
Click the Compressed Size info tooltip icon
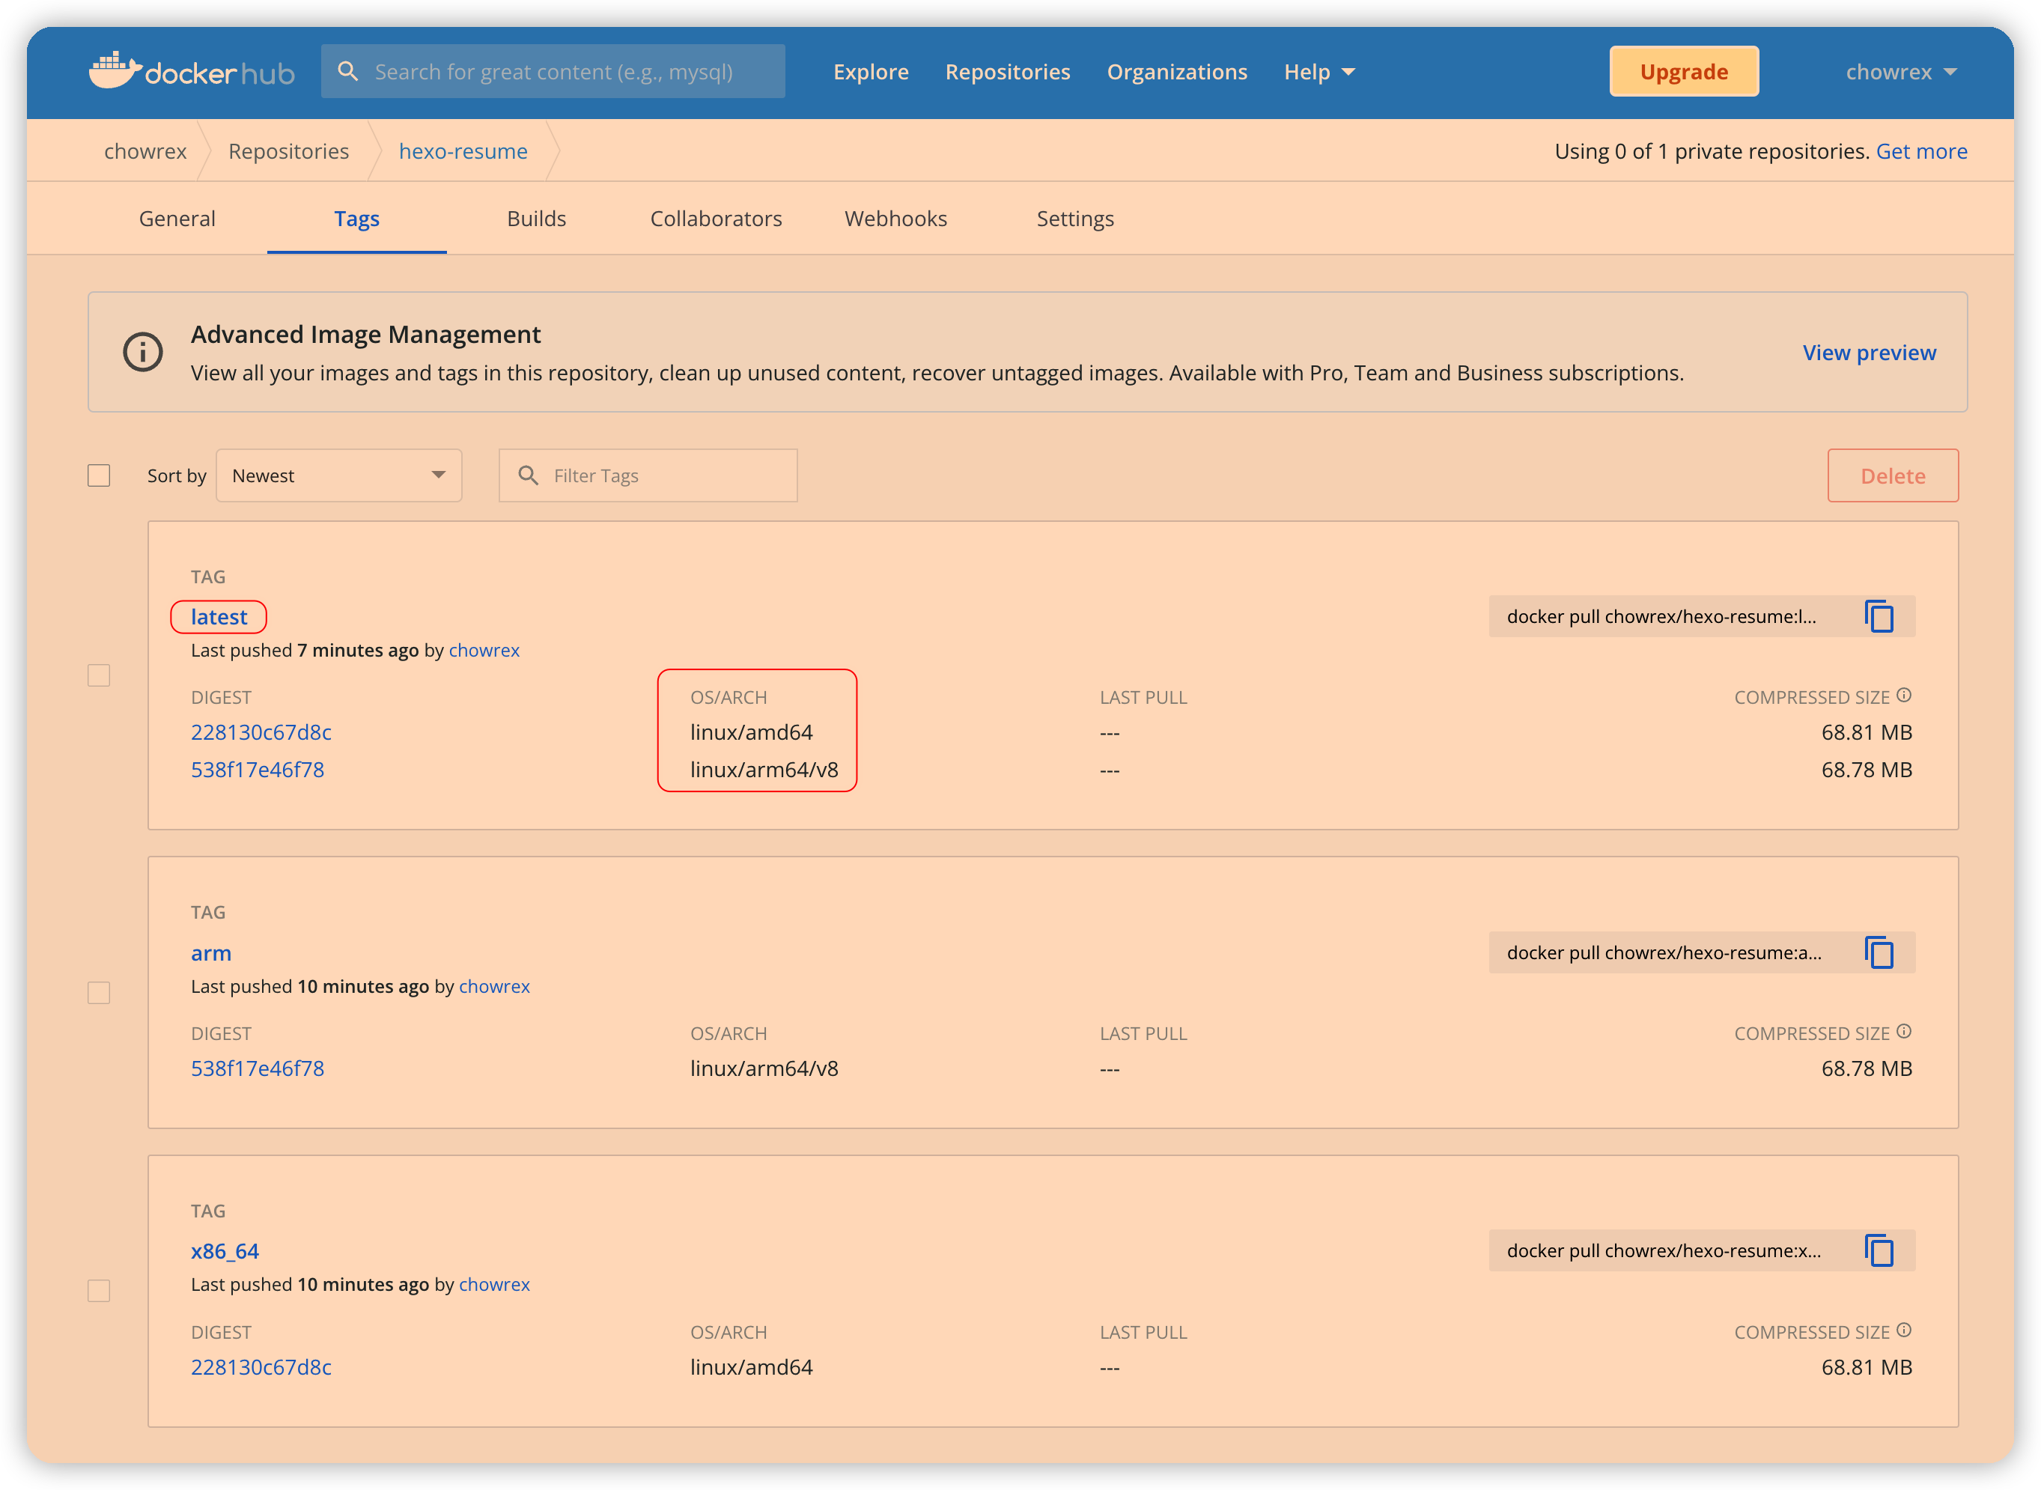click(1903, 695)
